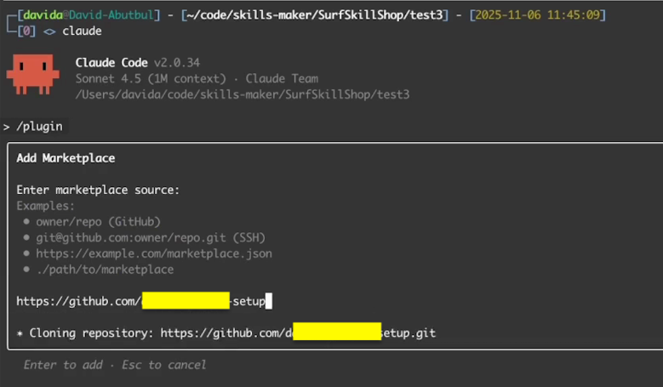
Task: Click the bullet next to the SSH example
Action: (26, 237)
